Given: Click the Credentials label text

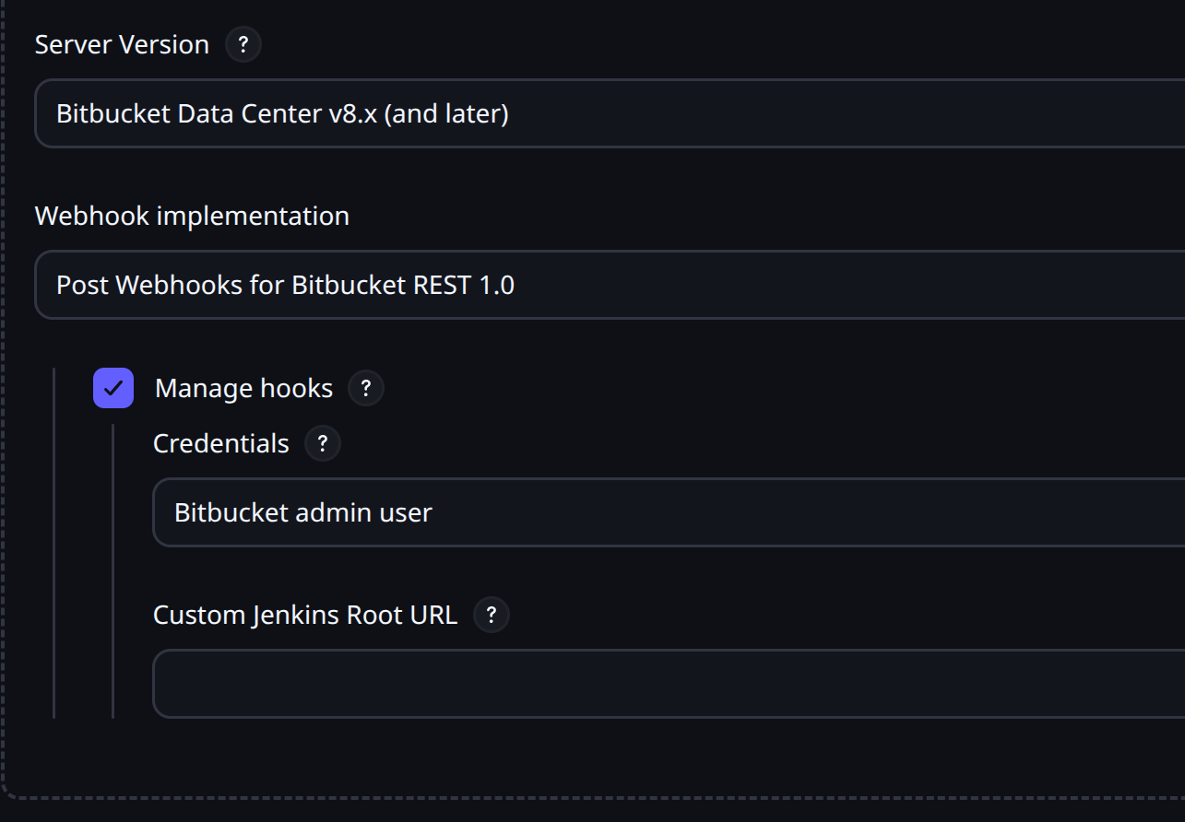Looking at the screenshot, I should [x=221, y=443].
